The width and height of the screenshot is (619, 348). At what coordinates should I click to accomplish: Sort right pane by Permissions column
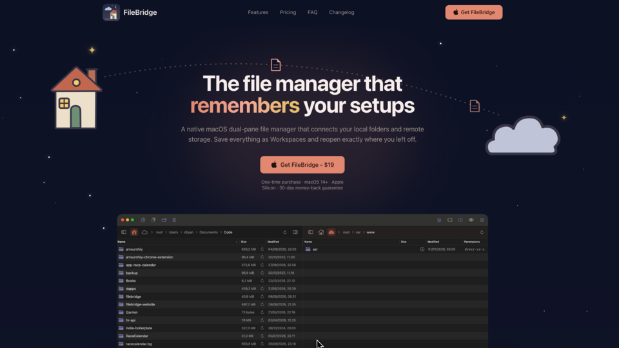(472, 242)
